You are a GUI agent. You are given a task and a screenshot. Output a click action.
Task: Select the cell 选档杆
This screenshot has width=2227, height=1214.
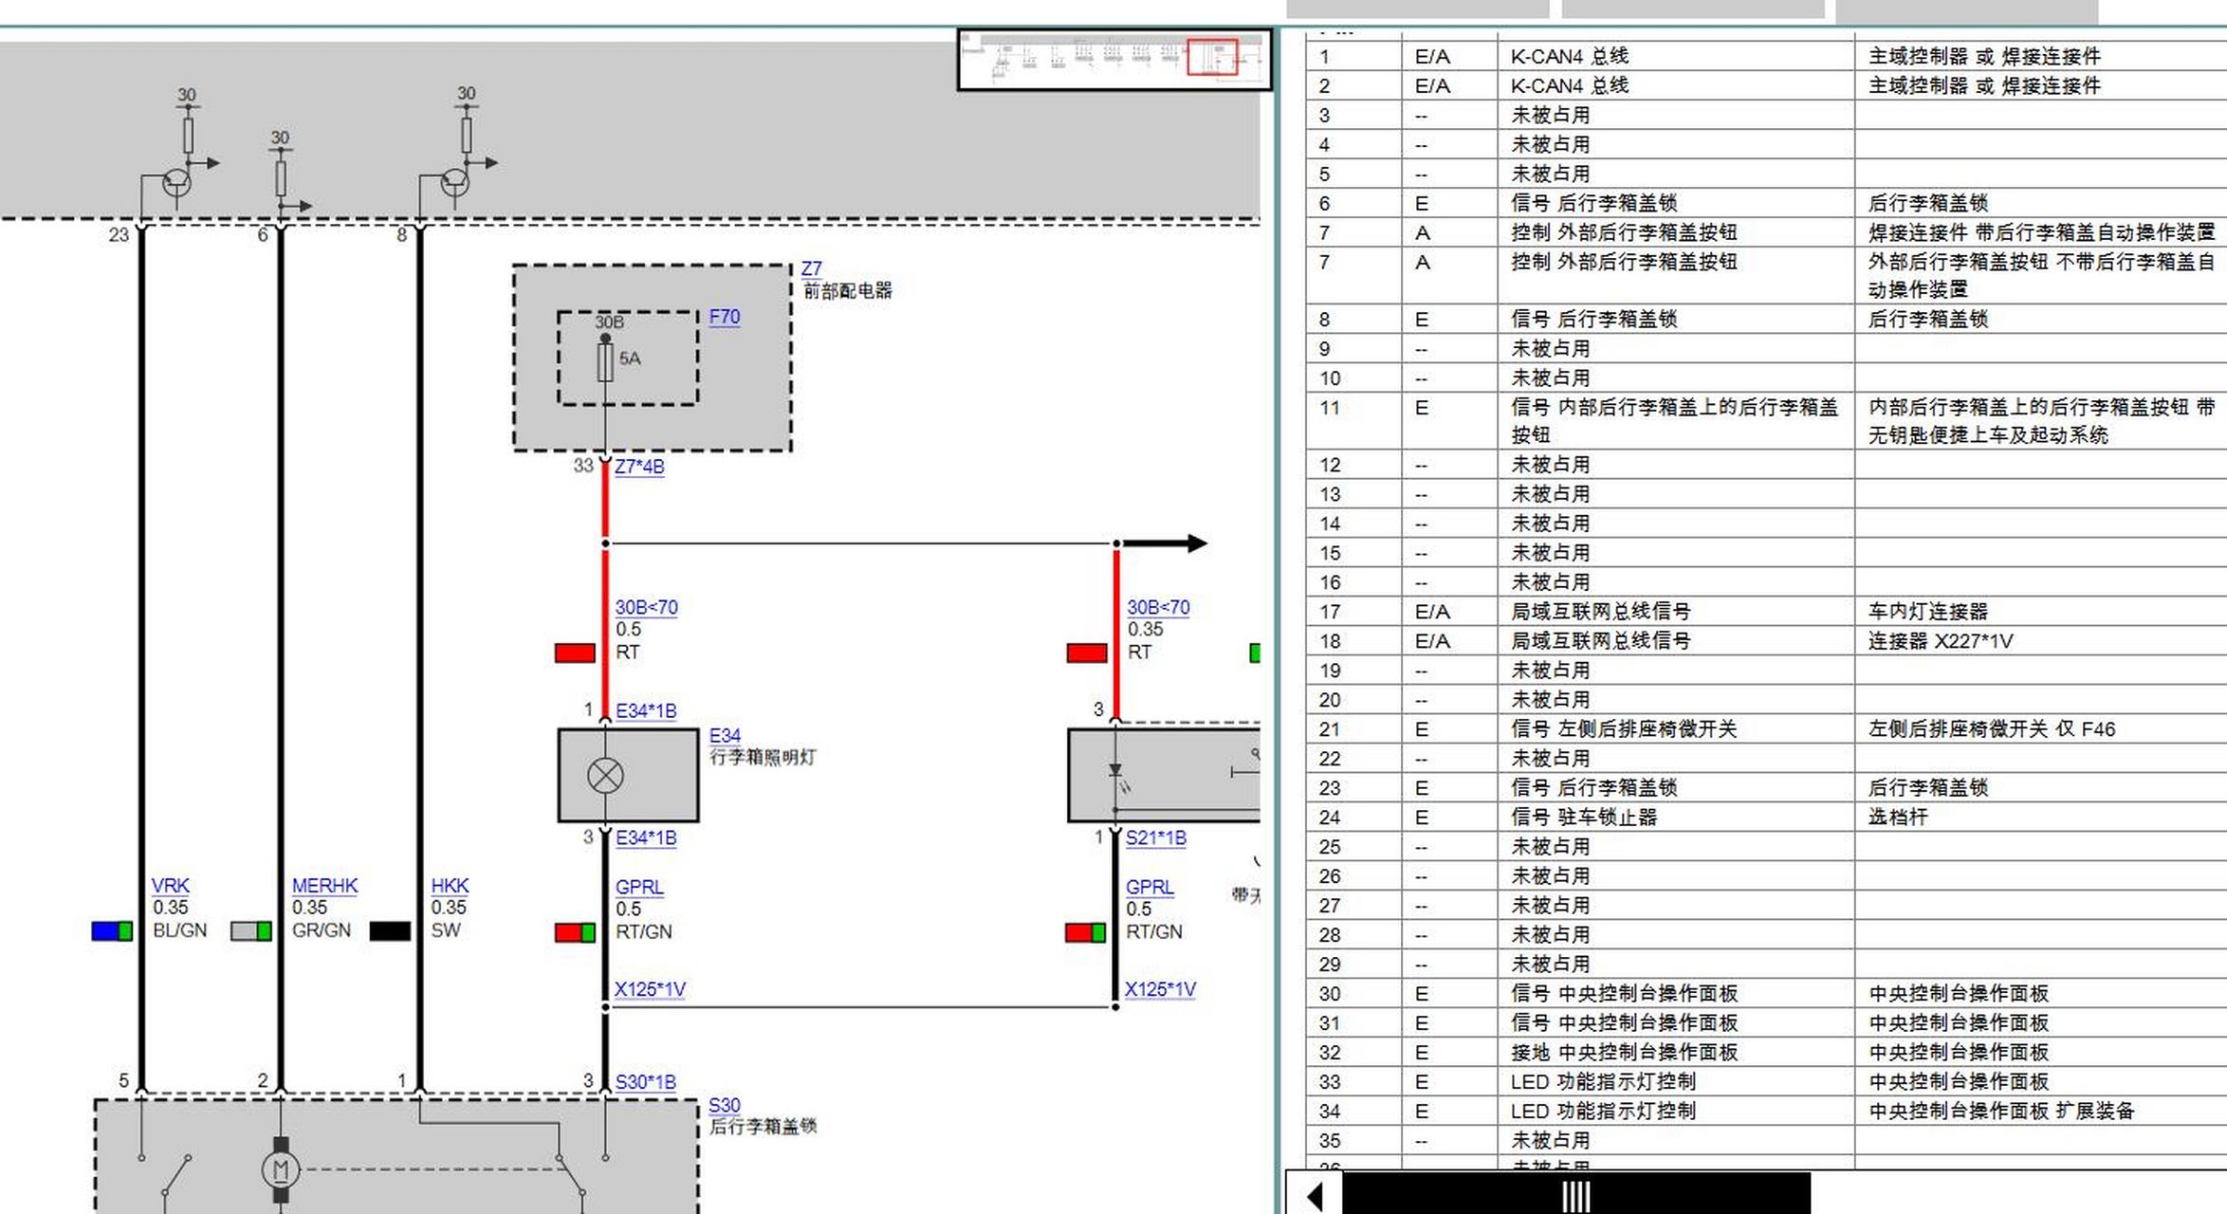tap(2041, 817)
